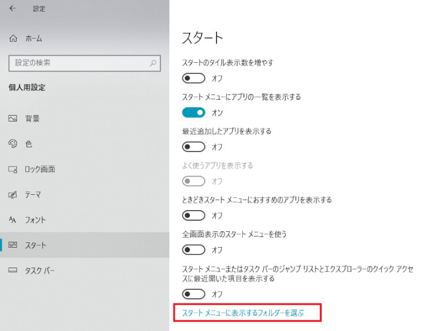Open 背景 settings page

85,119
